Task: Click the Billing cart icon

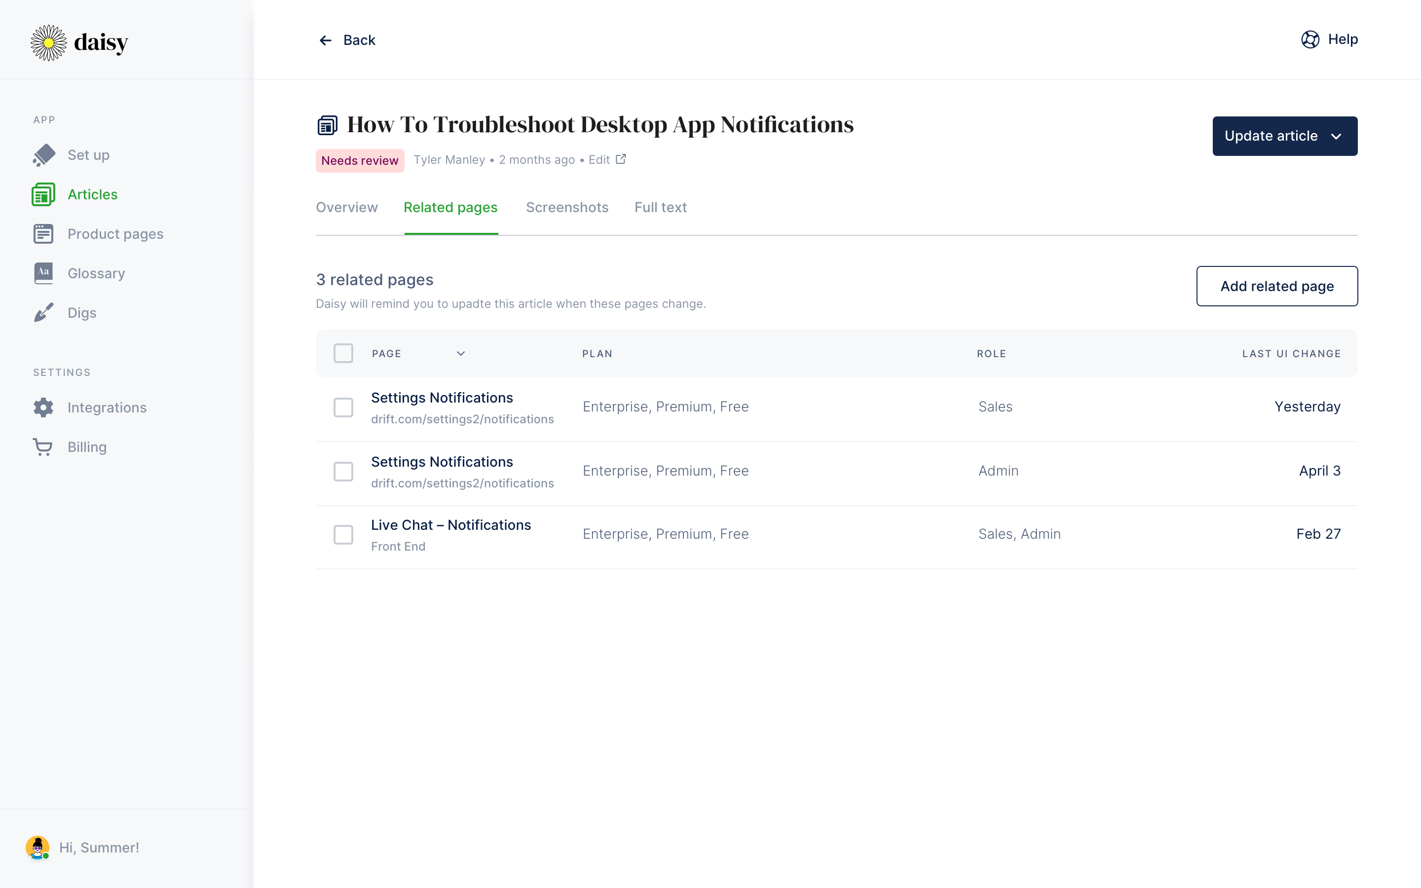Action: point(42,446)
